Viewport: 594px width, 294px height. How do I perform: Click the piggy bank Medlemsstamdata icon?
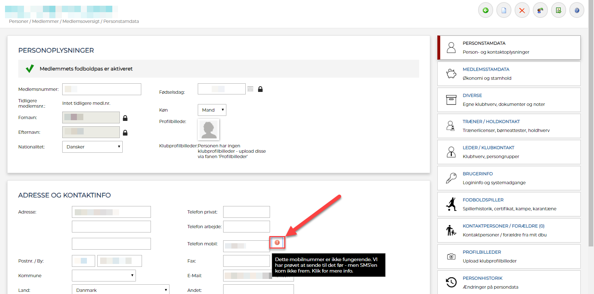(x=451, y=74)
